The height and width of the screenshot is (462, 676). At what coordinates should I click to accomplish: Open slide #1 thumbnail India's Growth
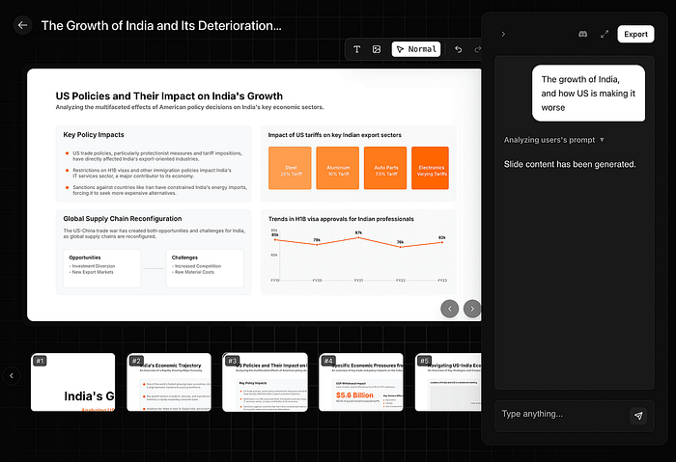(x=73, y=382)
